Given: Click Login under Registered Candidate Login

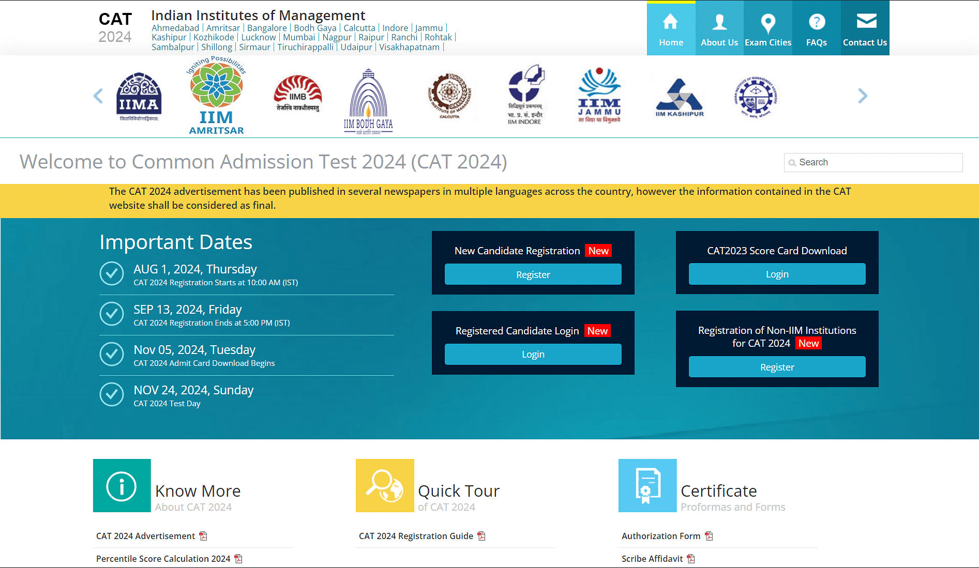Looking at the screenshot, I should tap(533, 354).
